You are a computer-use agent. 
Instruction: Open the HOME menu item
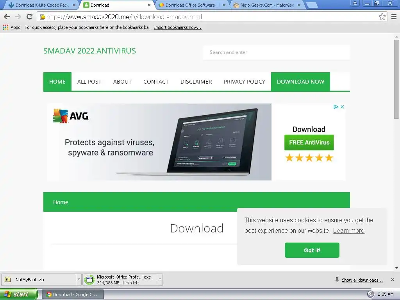57,82
